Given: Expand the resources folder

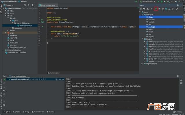Looking at the screenshot, I should pyautogui.click(x=10, y=28).
